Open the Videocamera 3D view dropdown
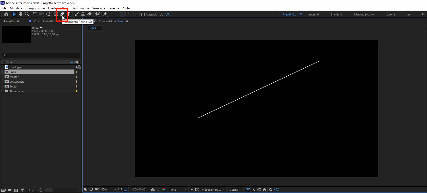427x193 pixels. tap(213, 189)
